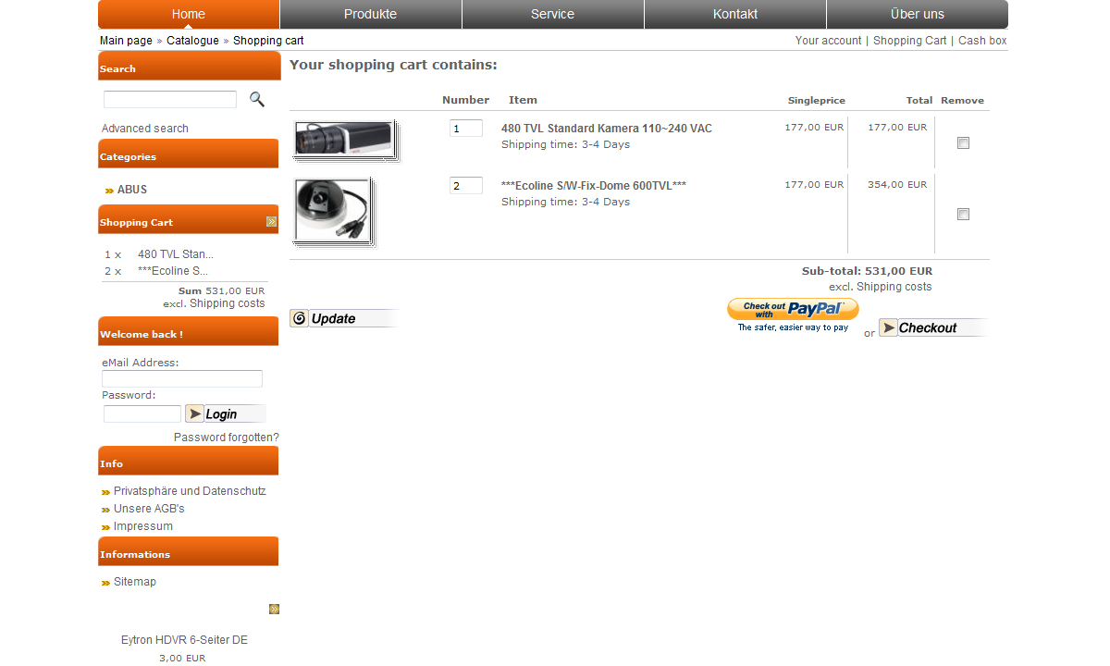This screenshot has height=666, width=1110.
Task: Click the Login button
Action: click(225, 413)
